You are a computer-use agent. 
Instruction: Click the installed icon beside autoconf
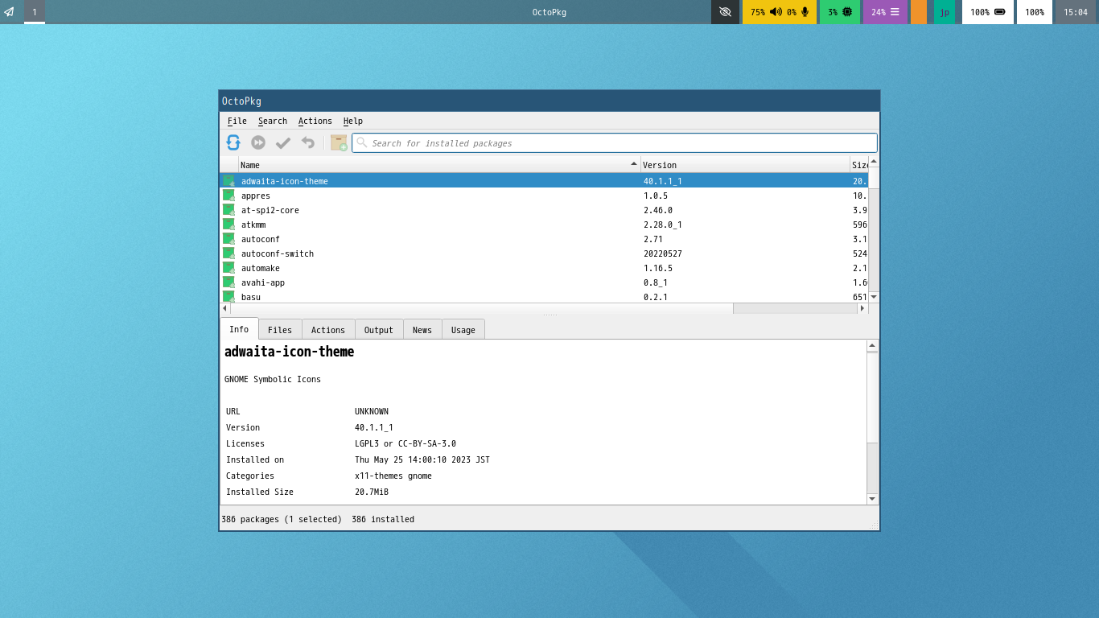coord(228,239)
